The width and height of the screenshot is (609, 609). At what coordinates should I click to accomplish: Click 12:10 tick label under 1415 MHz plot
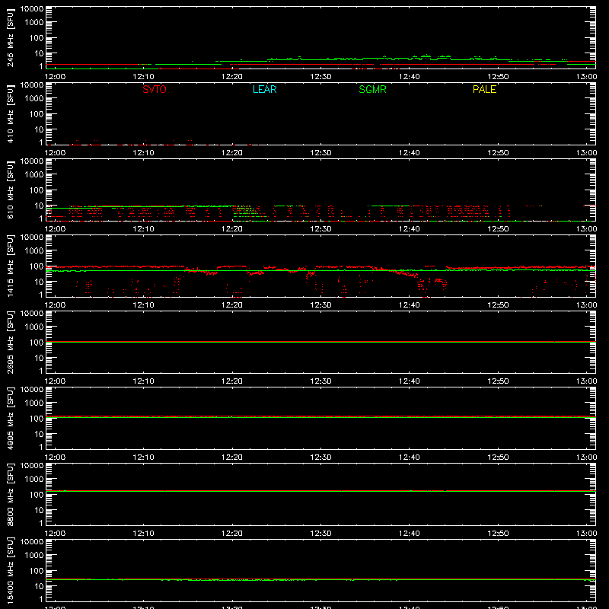pos(143,305)
